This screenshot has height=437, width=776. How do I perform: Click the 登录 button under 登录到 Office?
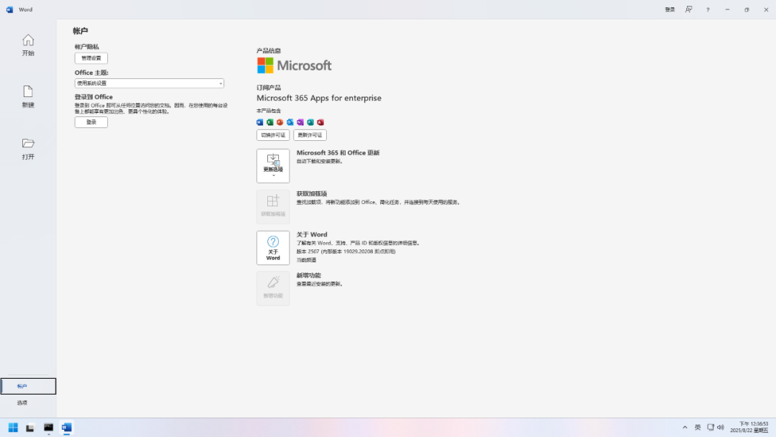click(x=91, y=121)
